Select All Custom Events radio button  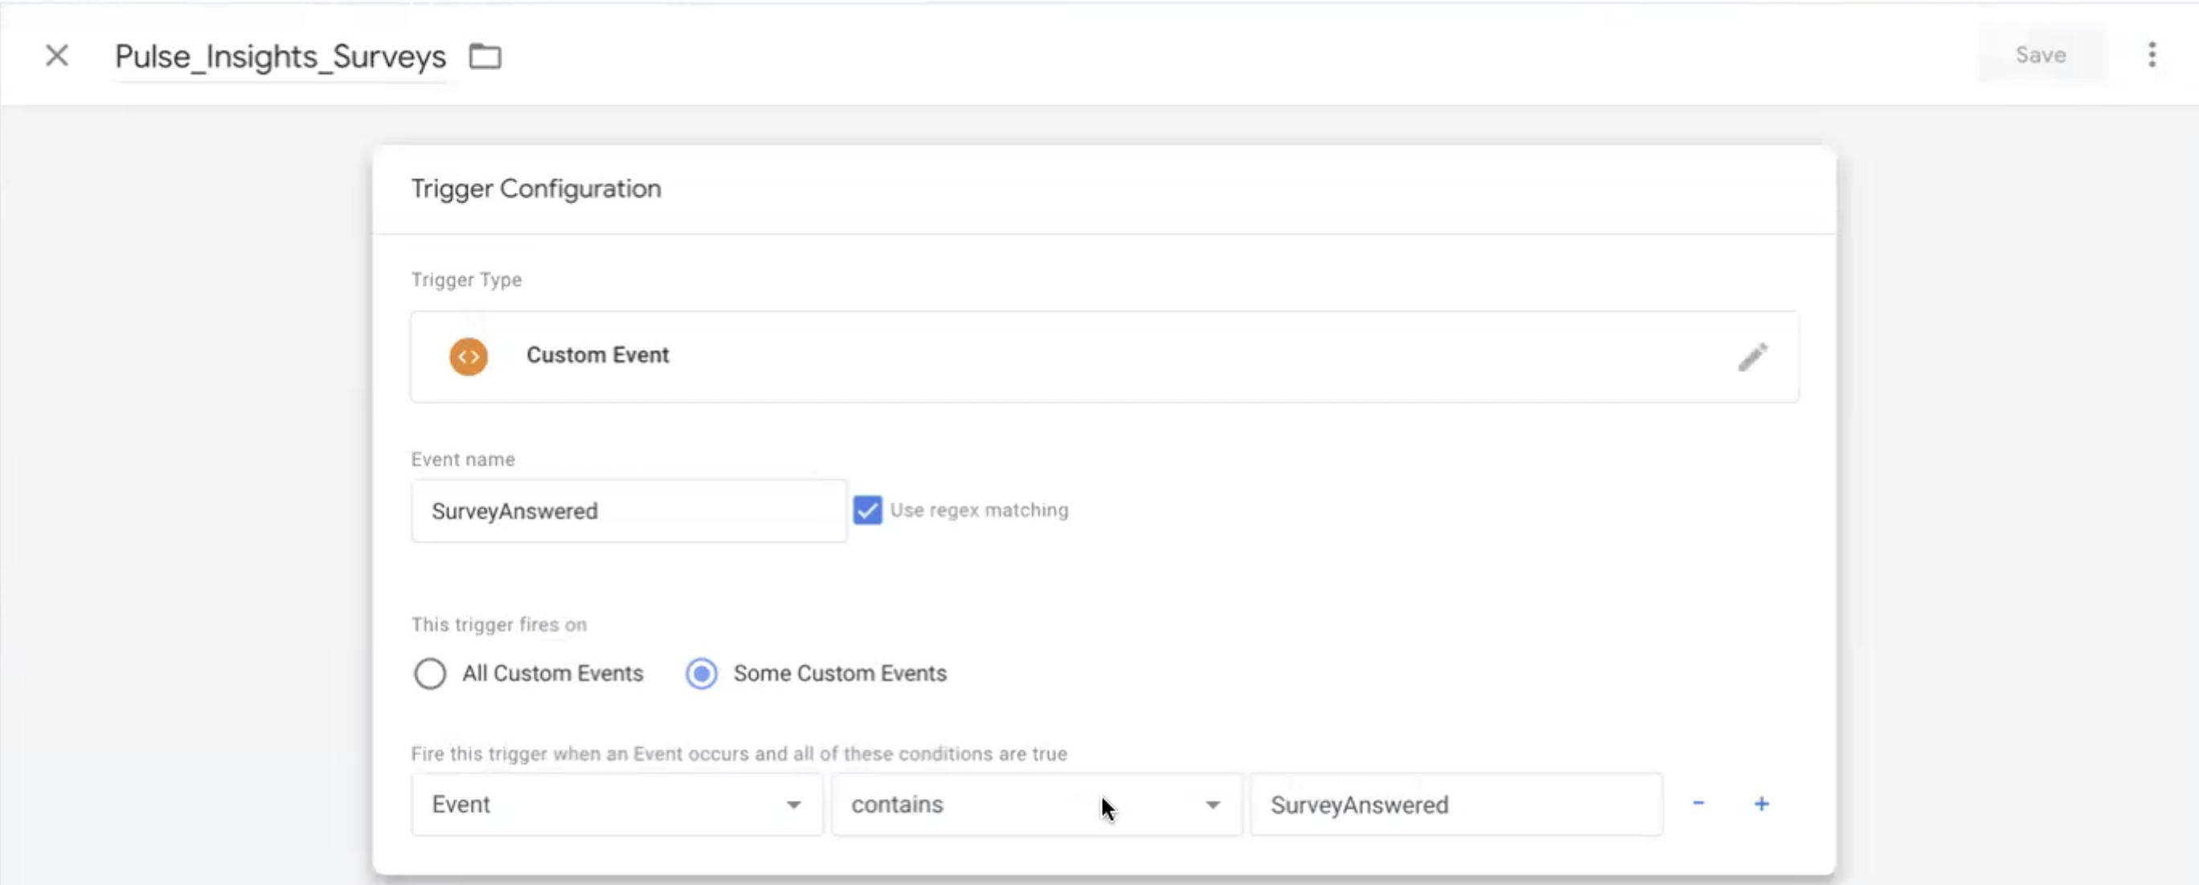pyautogui.click(x=429, y=674)
